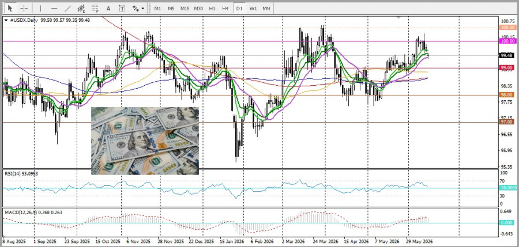This screenshot has height=247, width=519.
Task: Switch to M5 timeframe
Action: coord(171,9)
